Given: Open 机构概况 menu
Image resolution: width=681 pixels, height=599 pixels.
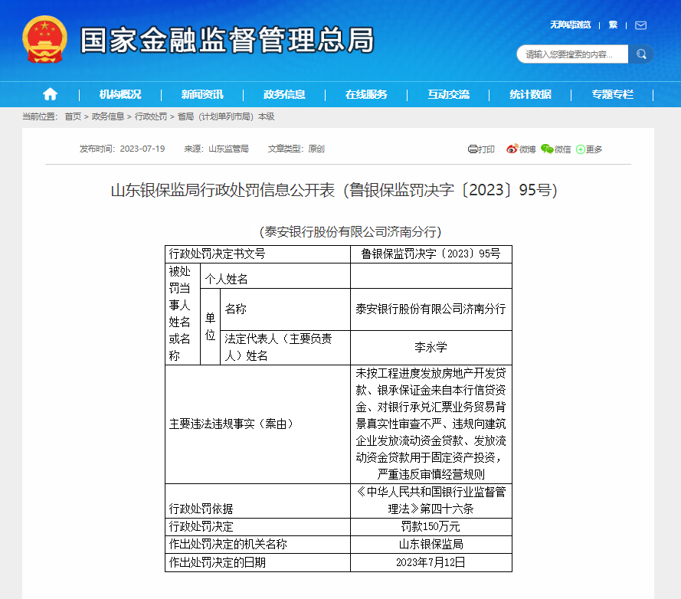Looking at the screenshot, I should [120, 94].
